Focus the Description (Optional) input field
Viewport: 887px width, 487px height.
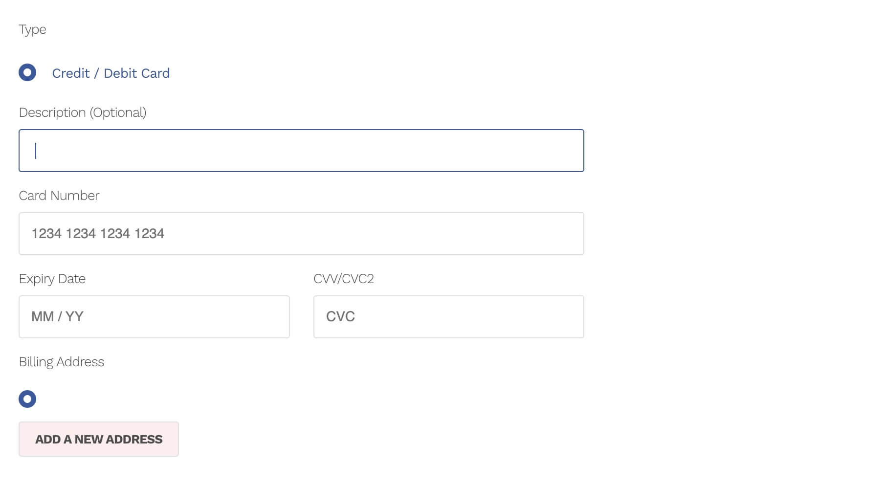point(301,151)
